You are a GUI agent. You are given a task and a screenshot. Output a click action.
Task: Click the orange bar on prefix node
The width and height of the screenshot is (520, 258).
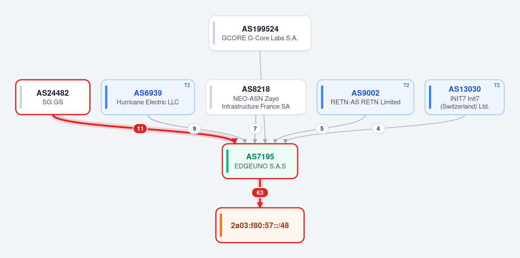[x=221, y=225]
